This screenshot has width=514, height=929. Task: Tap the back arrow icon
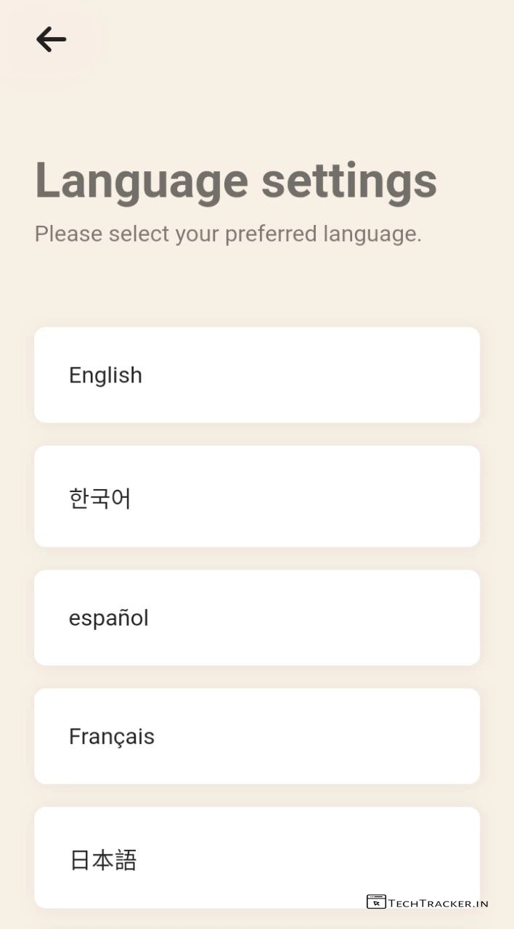coord(51,39)
